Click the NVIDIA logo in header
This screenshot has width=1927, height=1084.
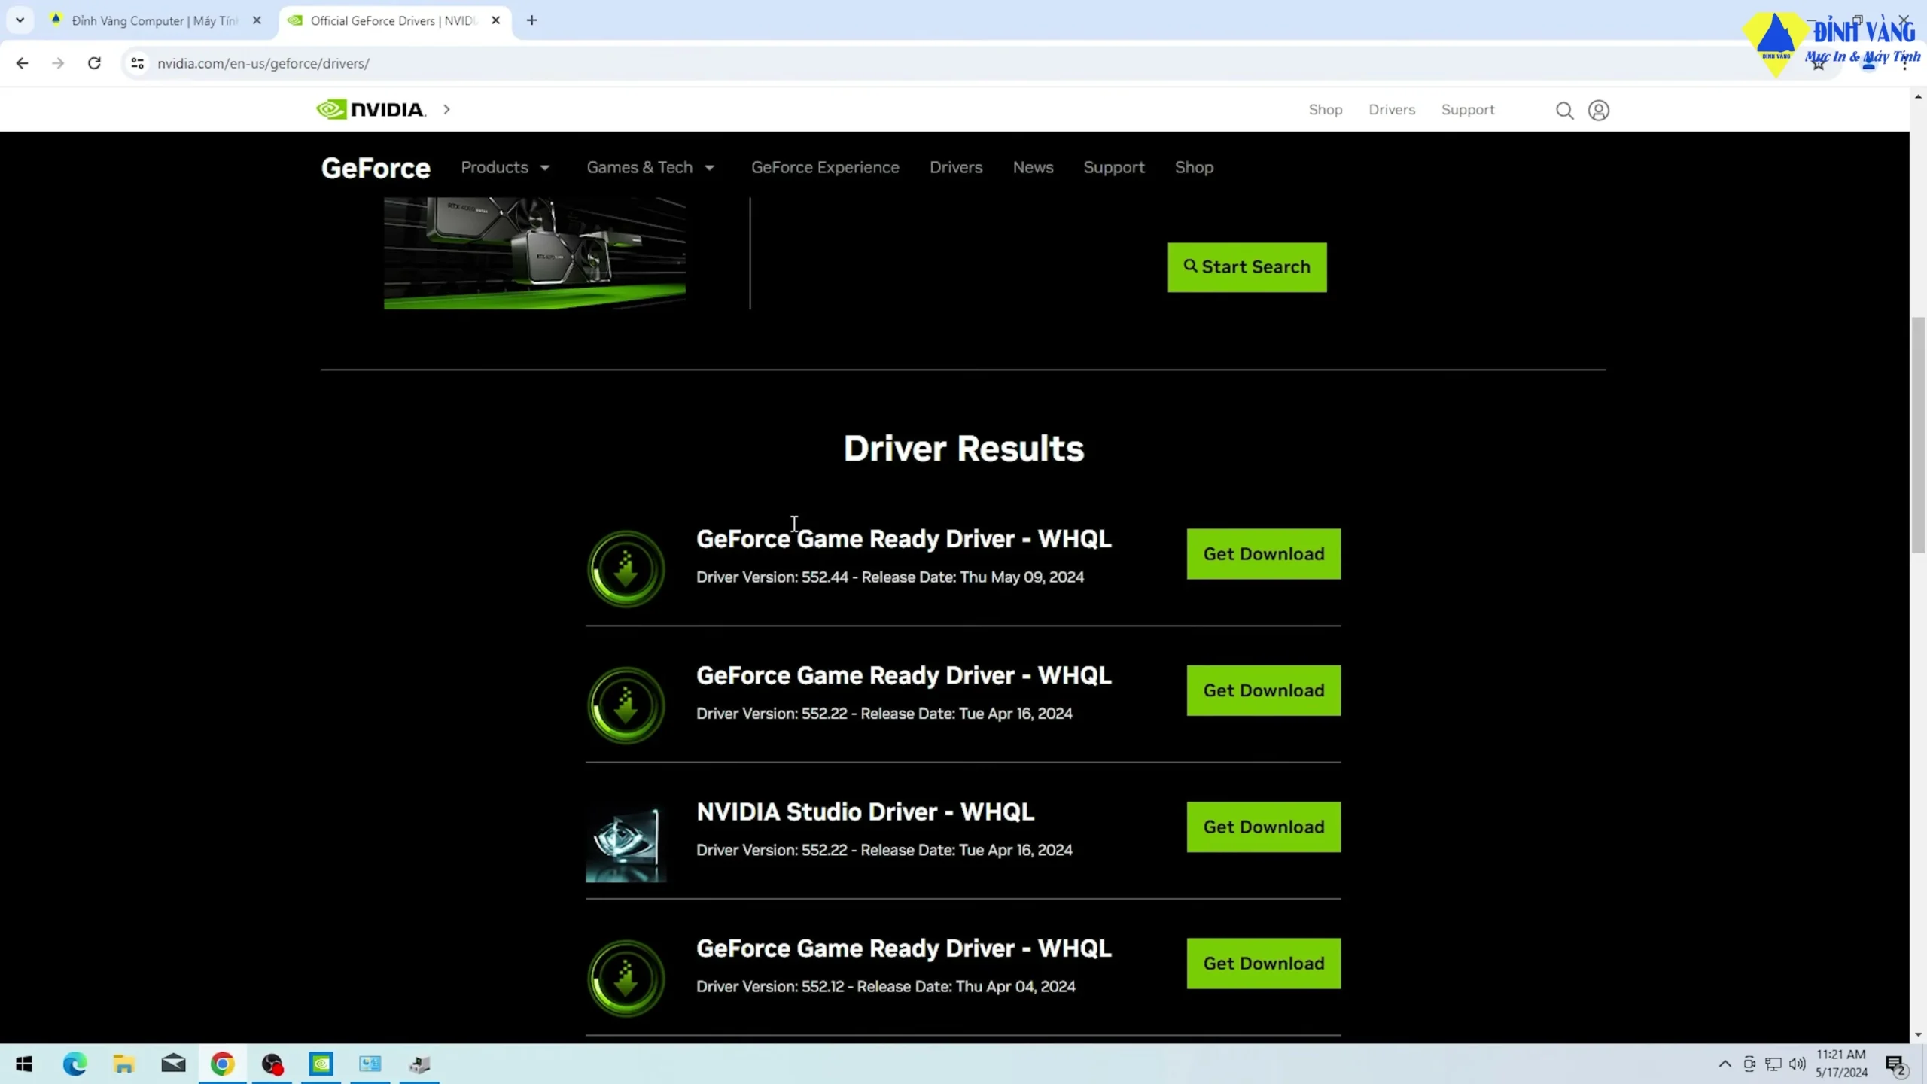point(371,110)
